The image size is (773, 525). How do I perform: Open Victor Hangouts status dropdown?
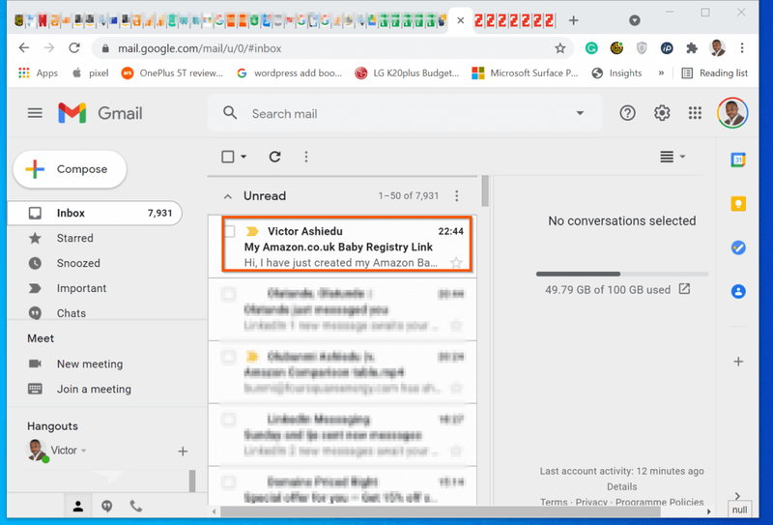(84, 451)
